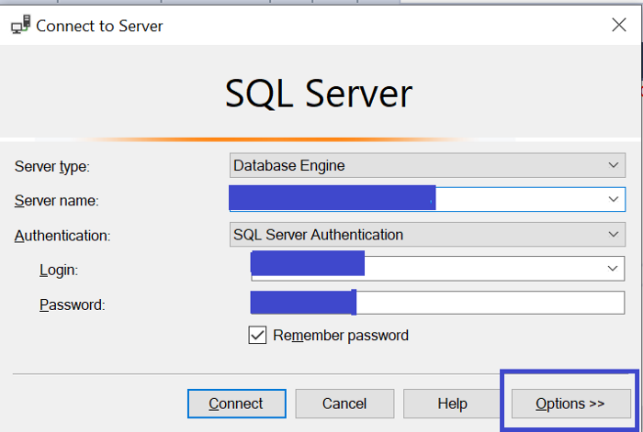
Task: Open the Authentication dropdown
Action: [427, 235]
